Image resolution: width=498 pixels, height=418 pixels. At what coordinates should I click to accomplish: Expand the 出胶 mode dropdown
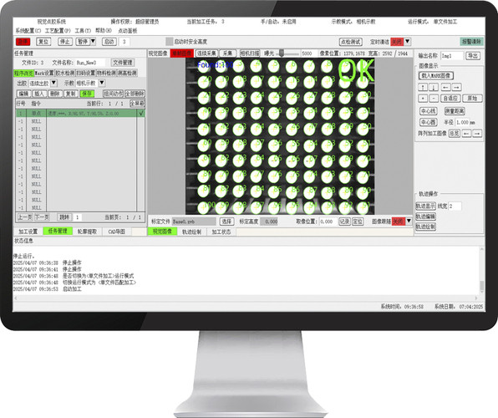53,84
